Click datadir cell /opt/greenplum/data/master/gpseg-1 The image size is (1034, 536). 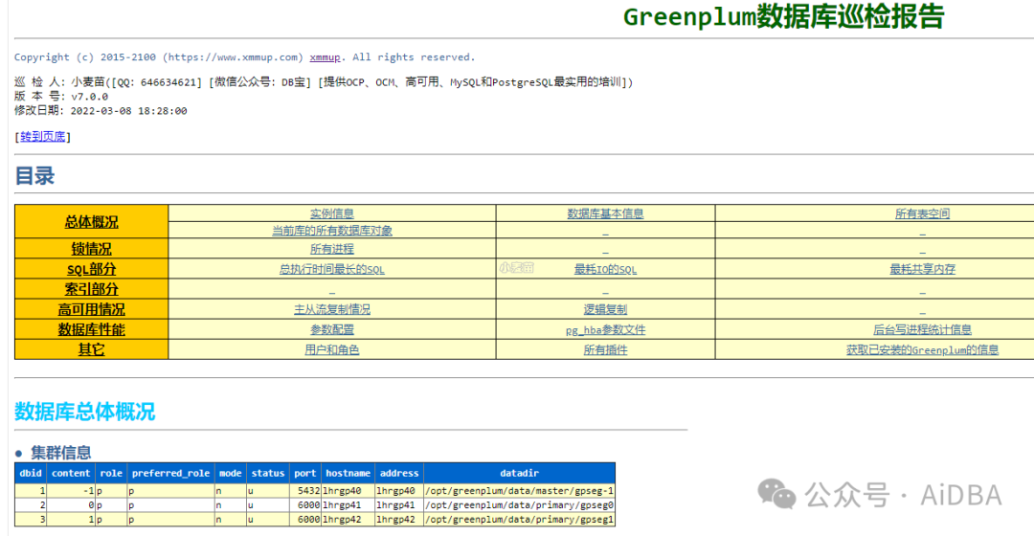coord(519,490)
